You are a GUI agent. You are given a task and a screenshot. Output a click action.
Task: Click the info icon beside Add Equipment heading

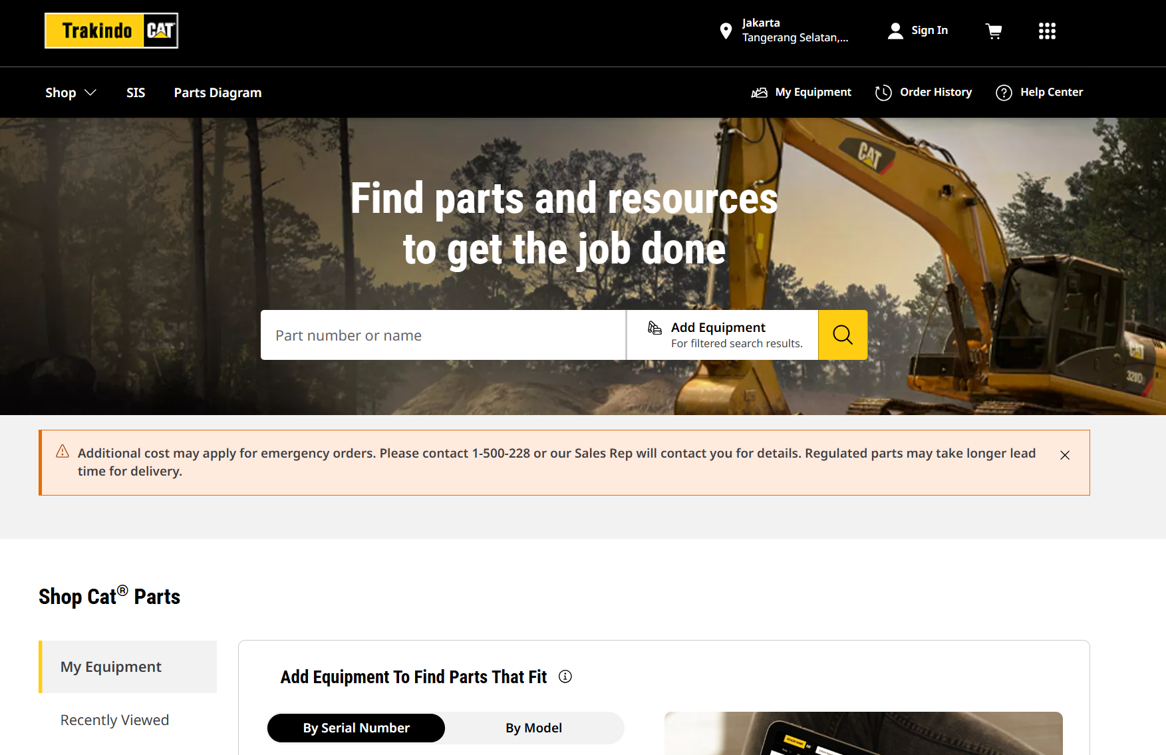565,677
